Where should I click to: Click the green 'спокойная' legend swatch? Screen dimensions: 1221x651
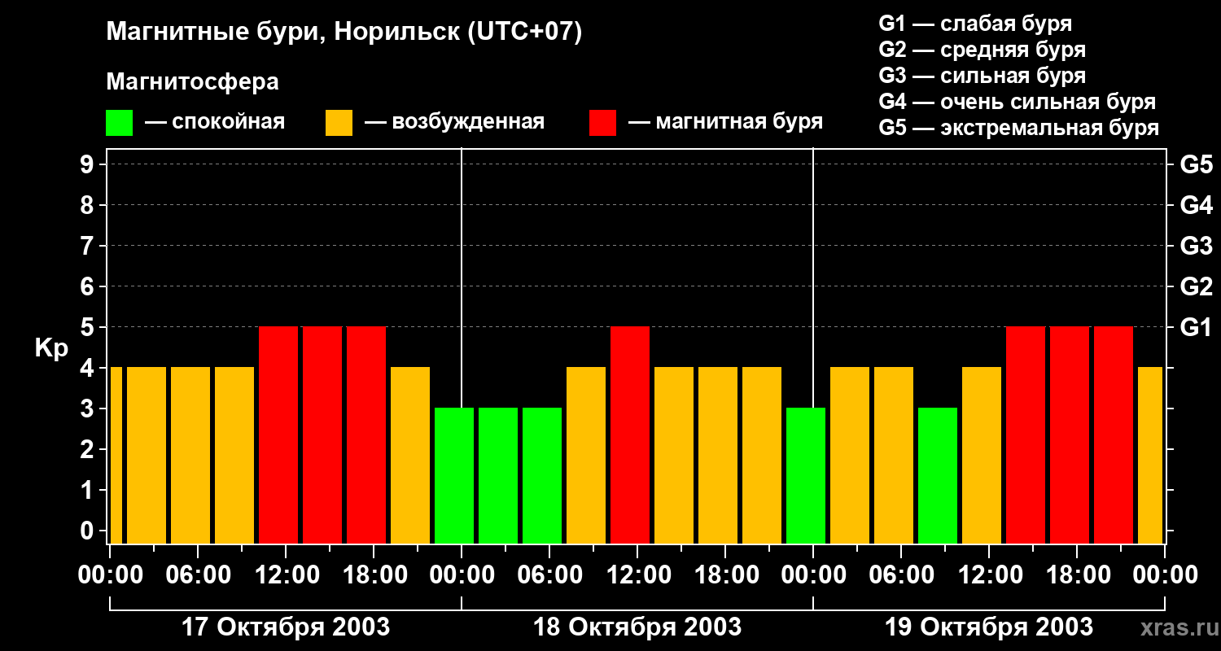pyautogui.click(x=119, y=123)
